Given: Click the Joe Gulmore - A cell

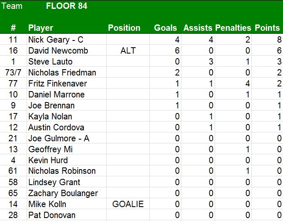Looking at the screenshot, I should click(59, 138).
